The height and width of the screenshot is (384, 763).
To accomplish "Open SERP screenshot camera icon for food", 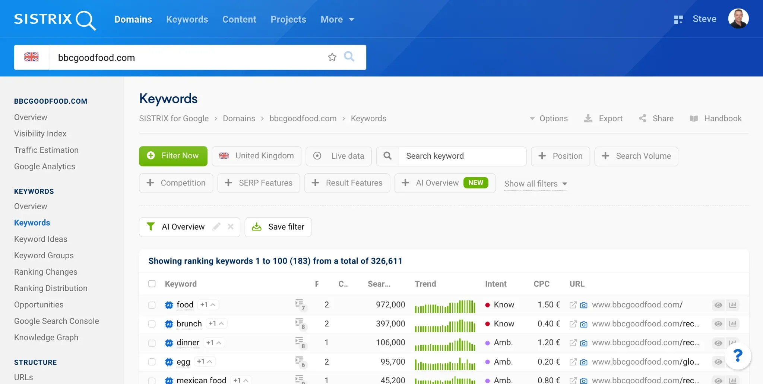I will 584,305.
